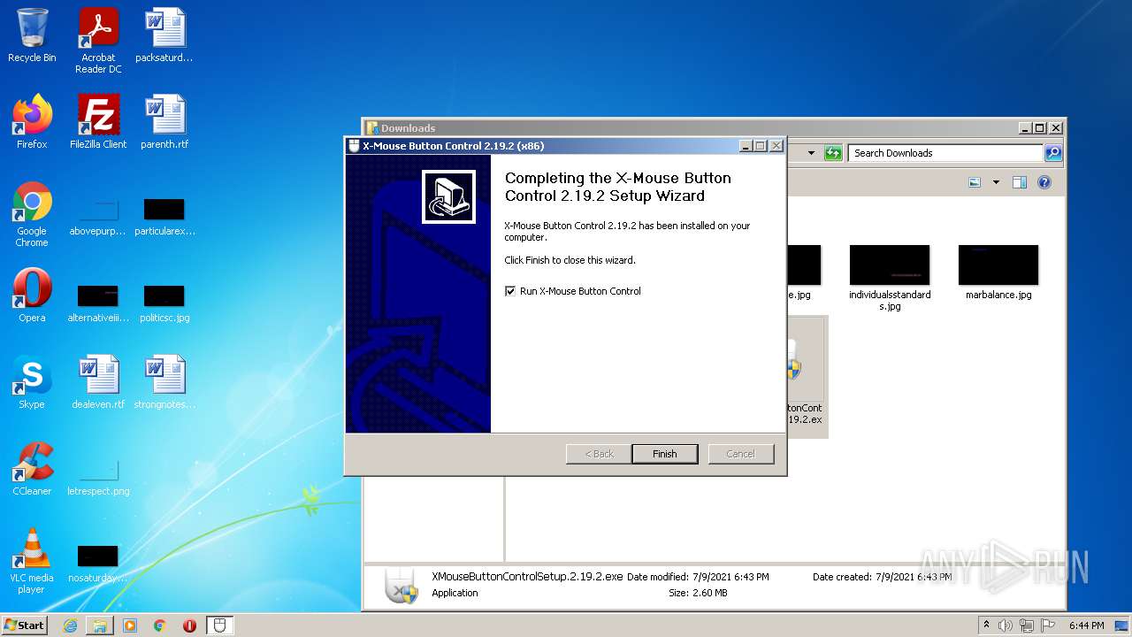Screen dimensions: 1132x637
Task: Launch Skype from the desktop
Action: tap(32, 382)
